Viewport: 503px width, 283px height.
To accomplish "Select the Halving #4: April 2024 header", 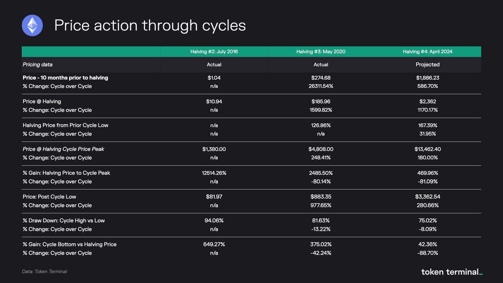I will [428, 52].
